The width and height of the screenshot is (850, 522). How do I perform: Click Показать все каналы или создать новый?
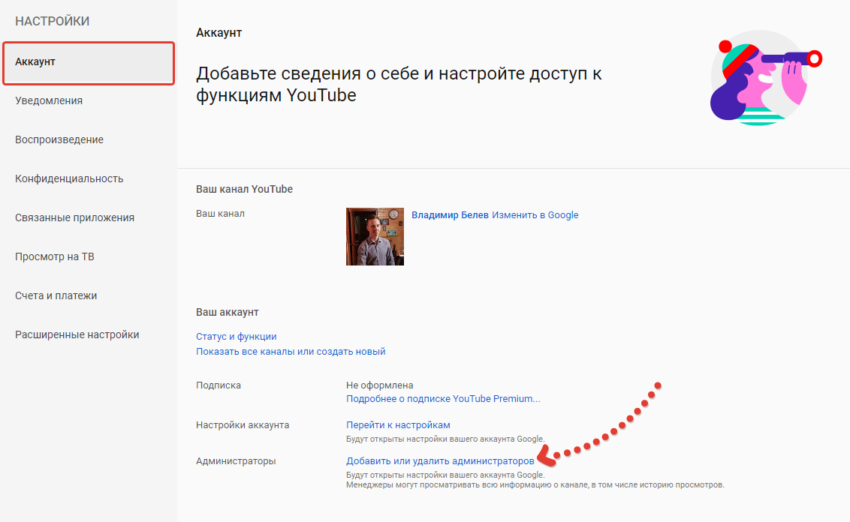coord(291,352)
